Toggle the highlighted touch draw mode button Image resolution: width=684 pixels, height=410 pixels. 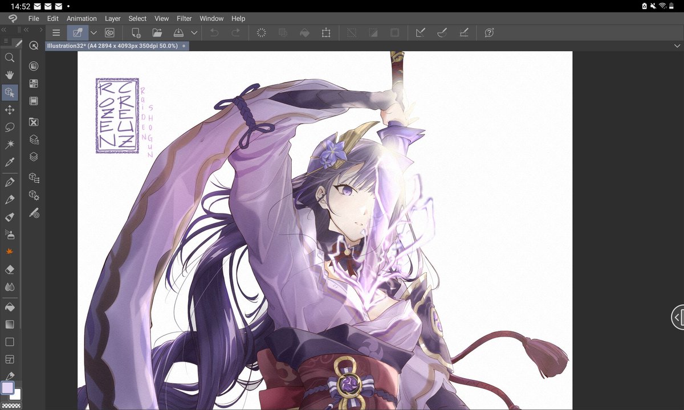[x=77, y=32]
